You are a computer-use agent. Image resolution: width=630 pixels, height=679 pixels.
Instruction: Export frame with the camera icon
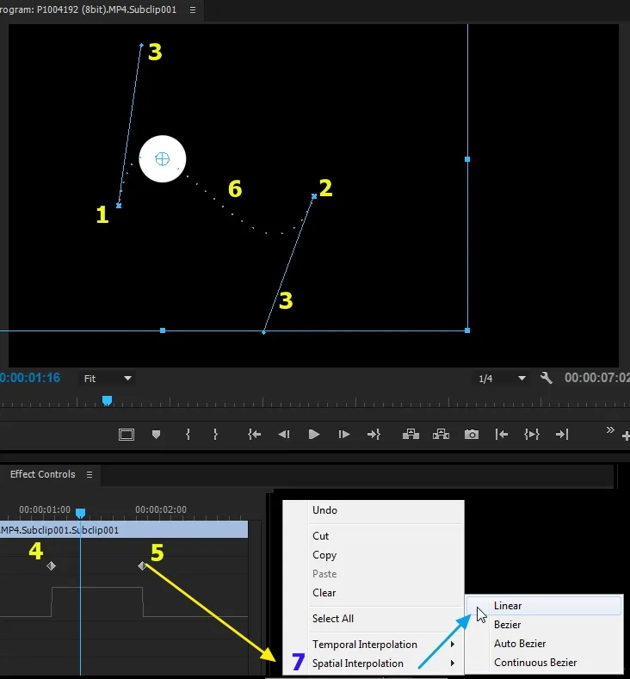pos(472,435)
